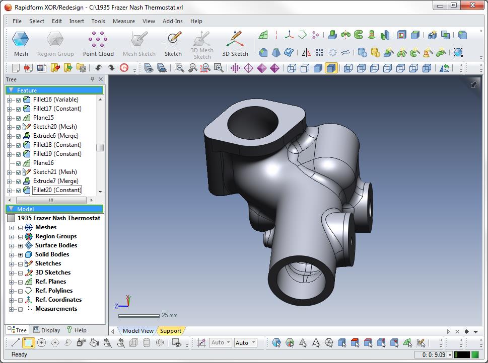Open the timer dropdown in status bar
Image resolution: width=488 pixels, height=363 pixels.
tap(450, 354)
